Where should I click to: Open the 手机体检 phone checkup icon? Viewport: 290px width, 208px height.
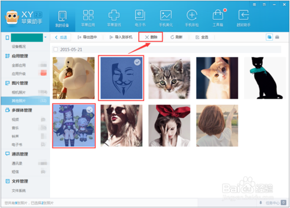[192, 15]
